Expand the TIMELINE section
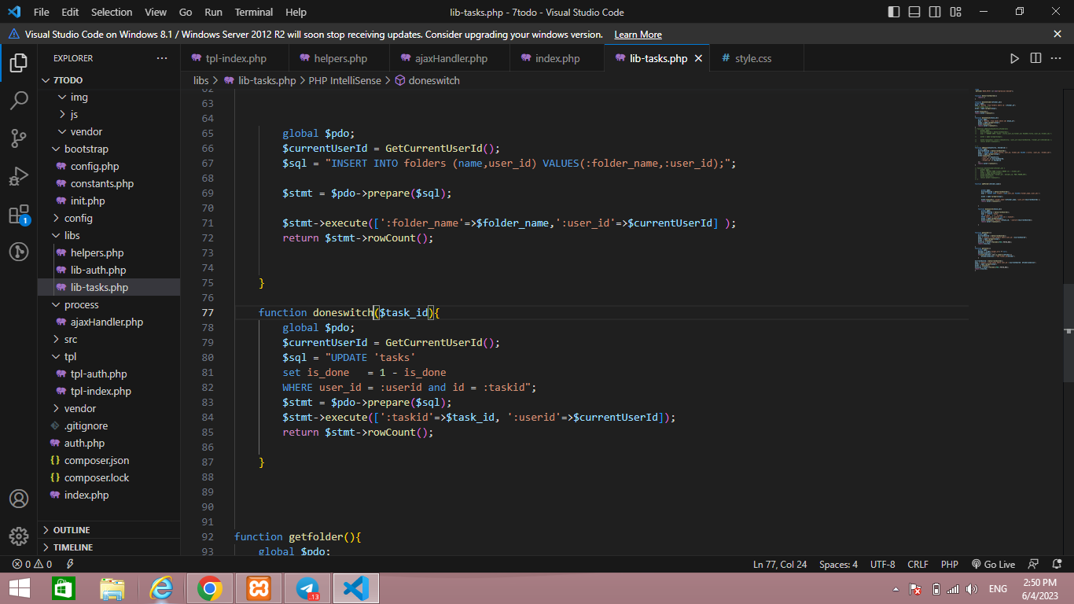The width and height of the screenshot is (1074, 604). tap(109, 547)
